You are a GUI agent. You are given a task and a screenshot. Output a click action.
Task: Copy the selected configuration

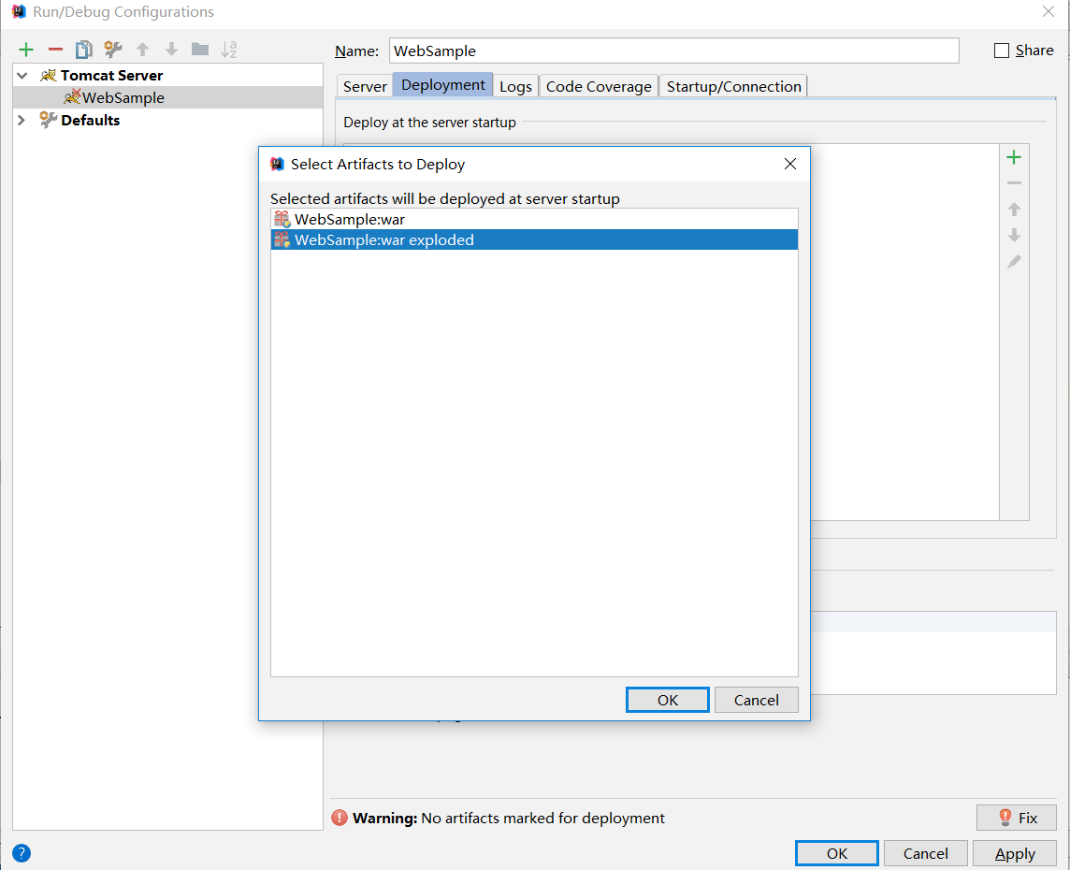[x=84, y=50]
